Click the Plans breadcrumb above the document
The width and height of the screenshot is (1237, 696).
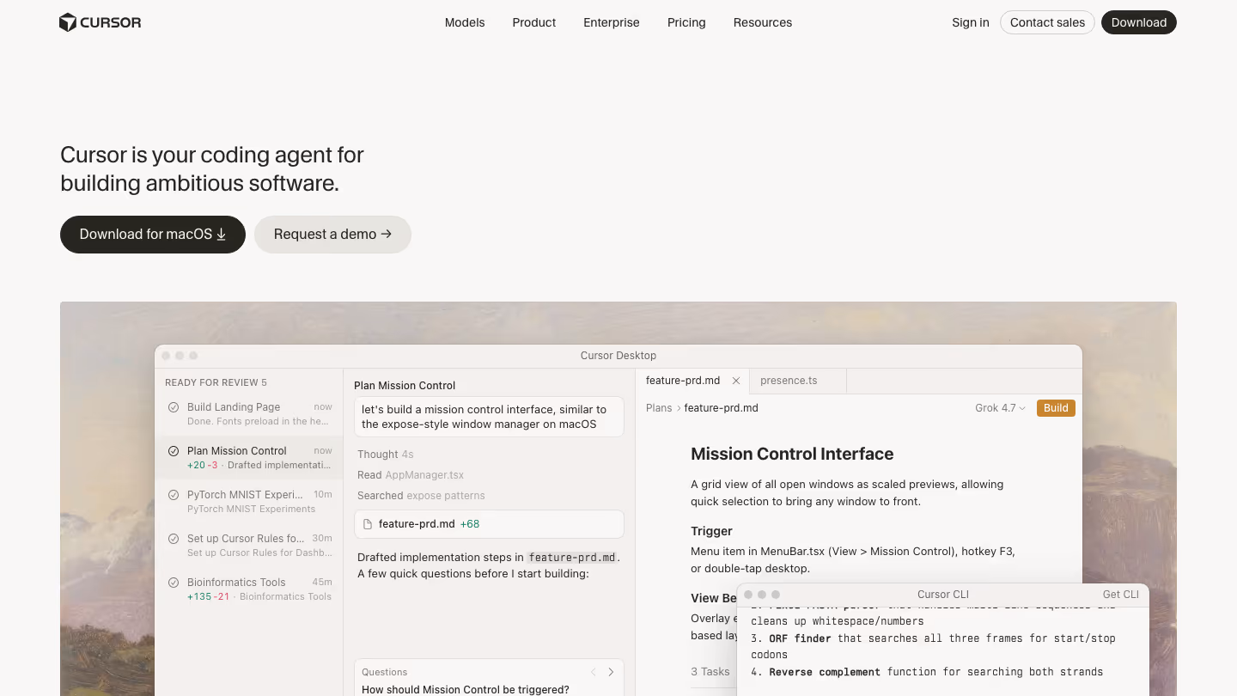coord(659,408)
